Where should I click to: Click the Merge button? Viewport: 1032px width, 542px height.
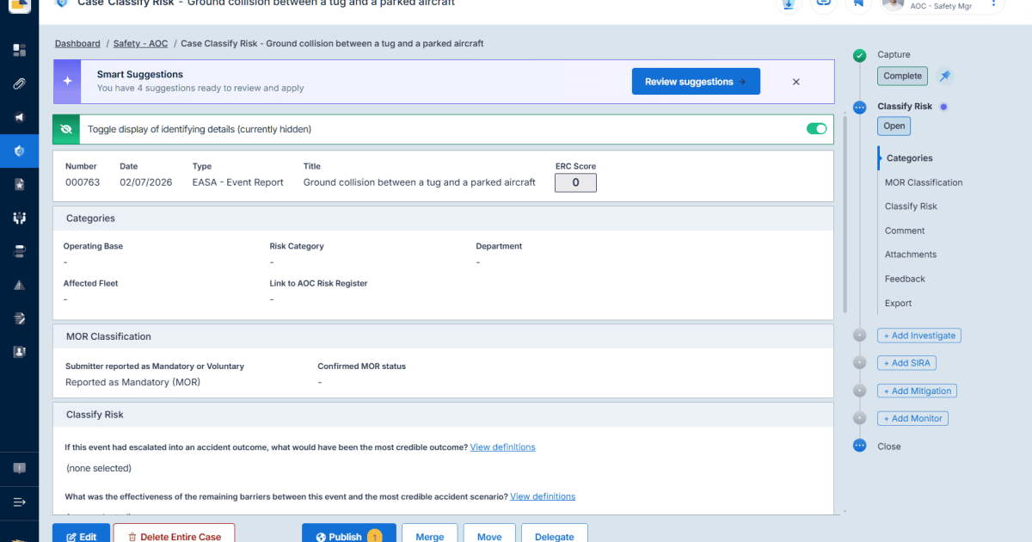[430, 533]
